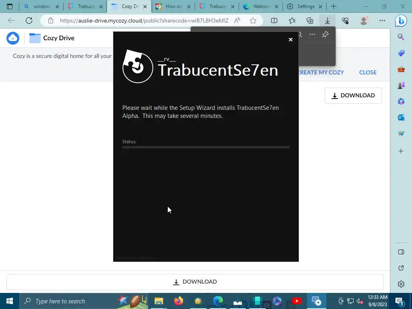Open More options in Downloads flyout

coord(312,35)
